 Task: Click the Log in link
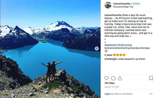coord(108,94)
